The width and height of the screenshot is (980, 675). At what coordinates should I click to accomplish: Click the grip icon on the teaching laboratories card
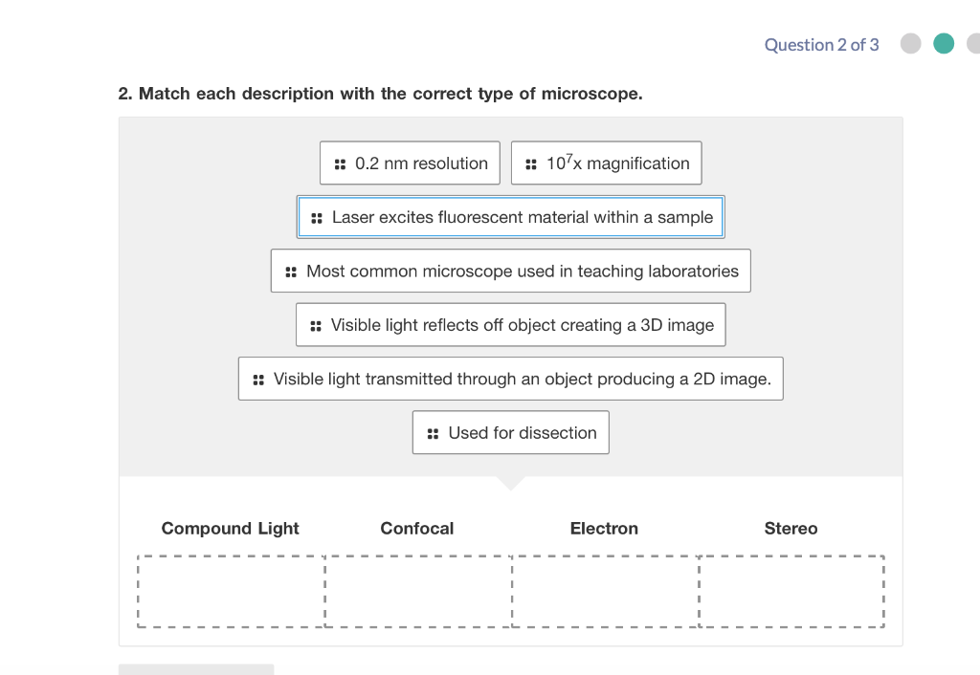[x=292, y=271]
